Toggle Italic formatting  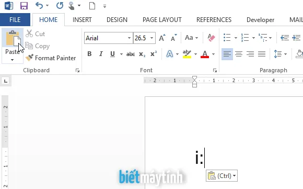coord(101,54)
